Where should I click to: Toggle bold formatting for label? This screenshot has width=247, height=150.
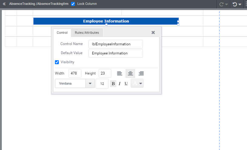pos(113,84)
